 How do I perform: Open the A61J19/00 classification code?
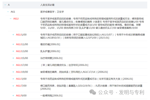(22, 72)
